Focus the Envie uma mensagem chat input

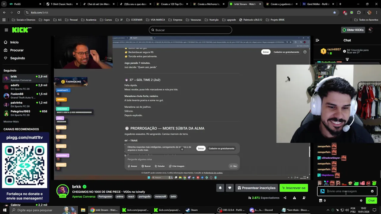(347, 191)
